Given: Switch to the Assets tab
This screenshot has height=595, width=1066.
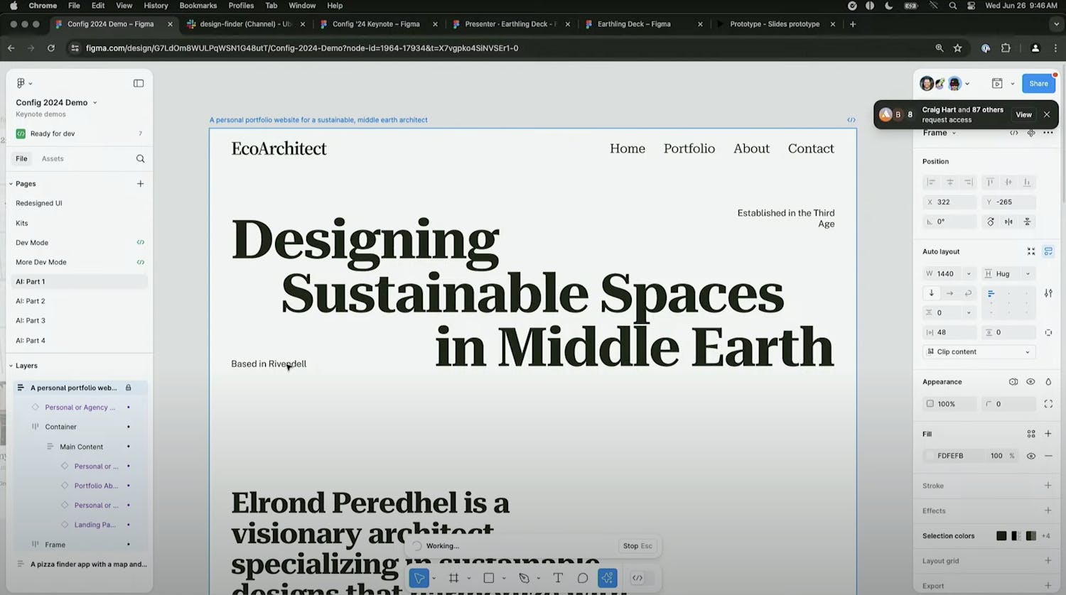Looking at the screenshot, I should coord(53,159).
